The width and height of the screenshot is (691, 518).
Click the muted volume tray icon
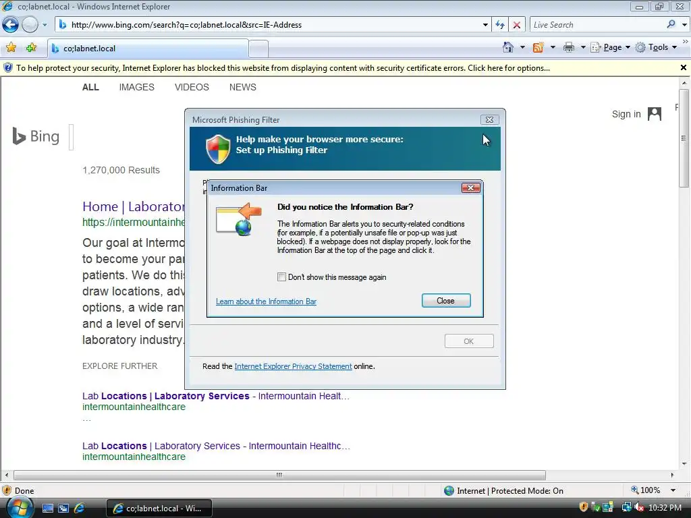tap(640, 507)
